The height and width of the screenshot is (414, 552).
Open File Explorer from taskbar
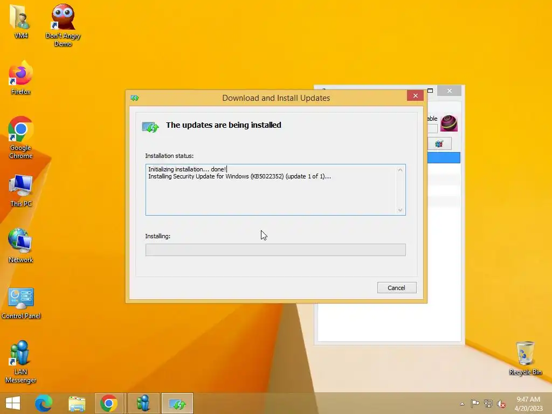77,403
